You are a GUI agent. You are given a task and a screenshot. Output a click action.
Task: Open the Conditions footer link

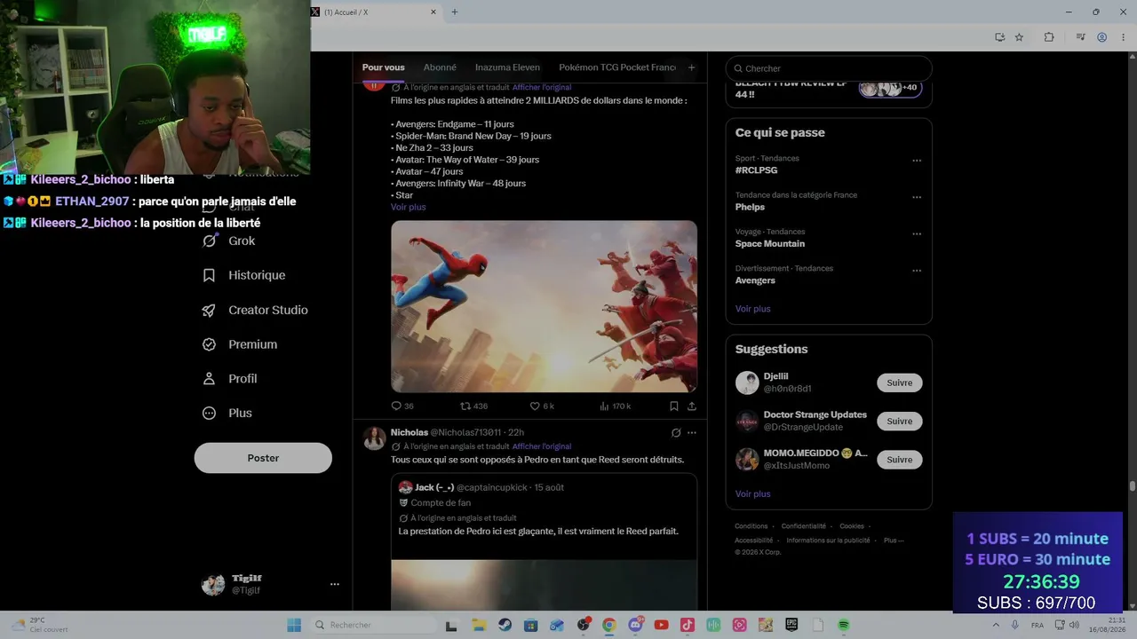[x=751, y=526]
